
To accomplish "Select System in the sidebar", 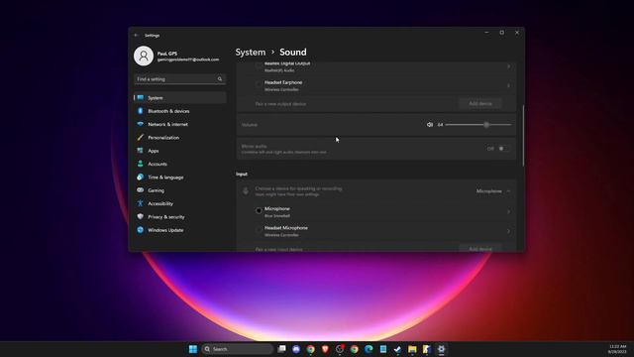I will (x=180, y=97).
